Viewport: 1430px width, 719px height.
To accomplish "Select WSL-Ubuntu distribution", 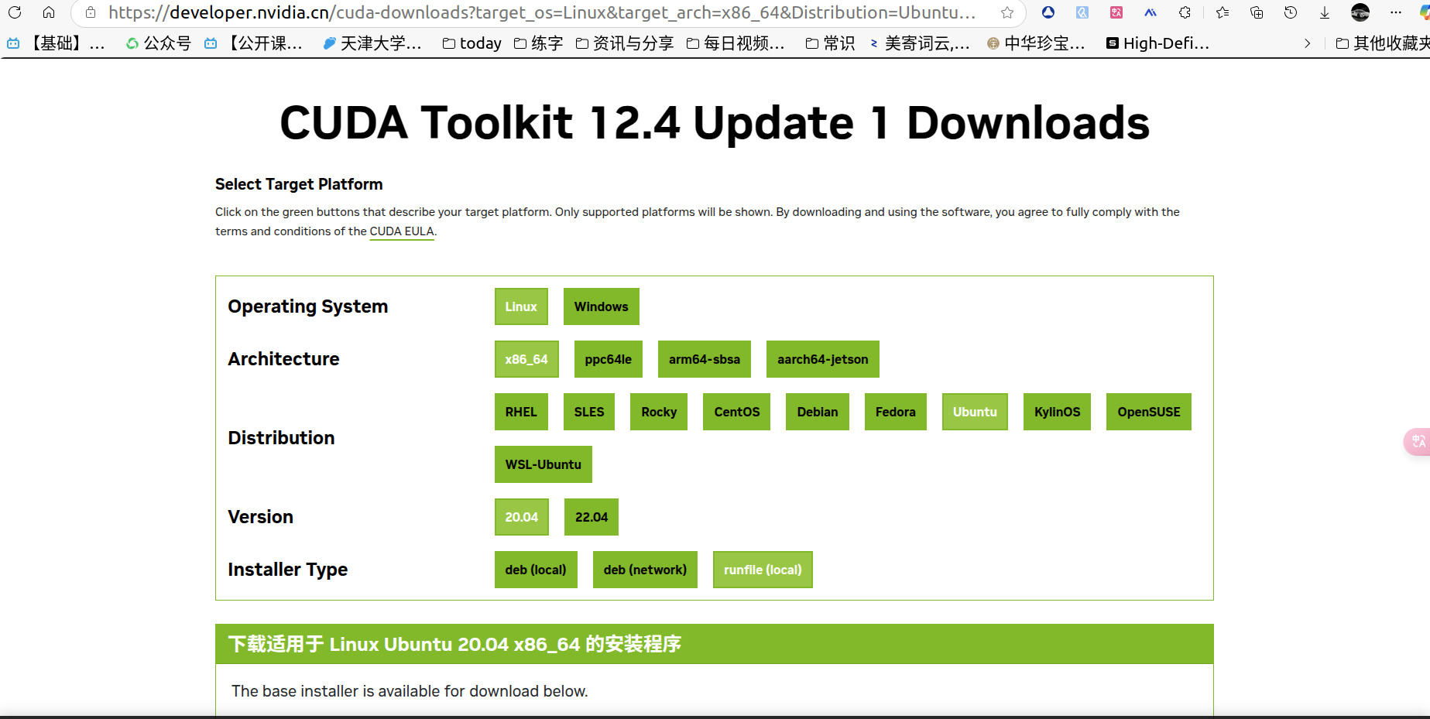I will pyautogui.click(x=544, y=464).
